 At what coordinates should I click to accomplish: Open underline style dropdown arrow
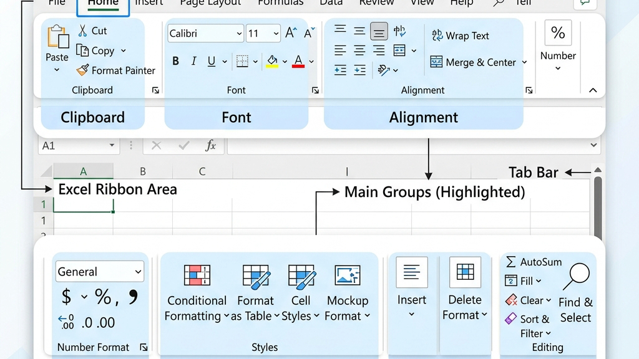click(225, 62)
